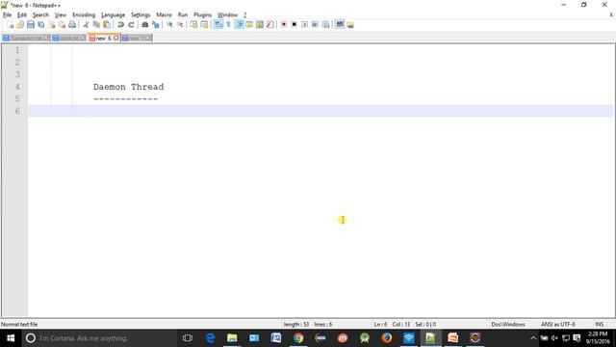
Task: Start macro recording with red dot icon
Action: (284, 25)
